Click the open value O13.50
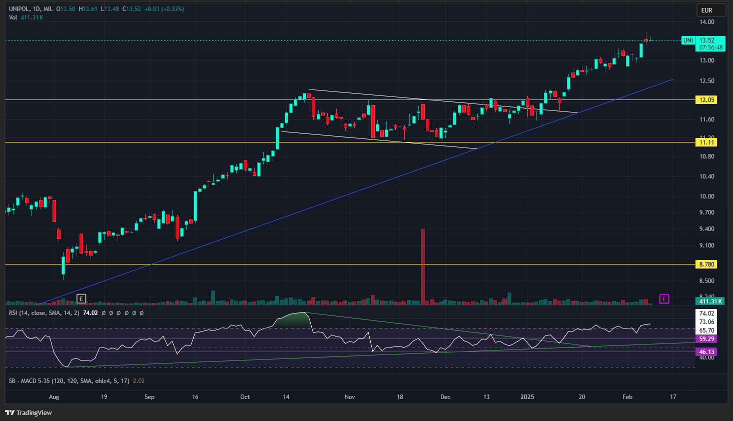The height and width of the screenshot is (421, 733). coord(66,9)
